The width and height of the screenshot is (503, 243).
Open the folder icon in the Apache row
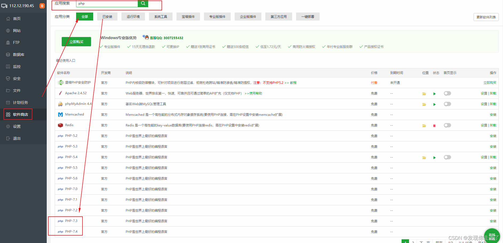[x=424, y=94]
